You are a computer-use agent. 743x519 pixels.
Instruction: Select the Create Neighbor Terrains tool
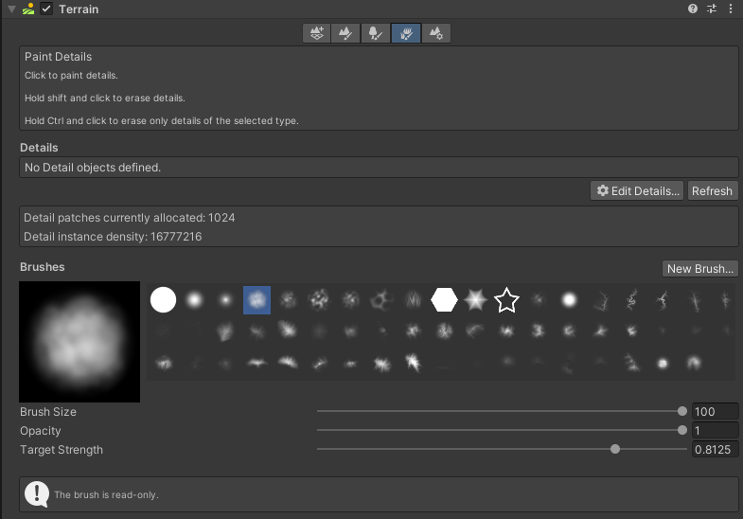316,33
